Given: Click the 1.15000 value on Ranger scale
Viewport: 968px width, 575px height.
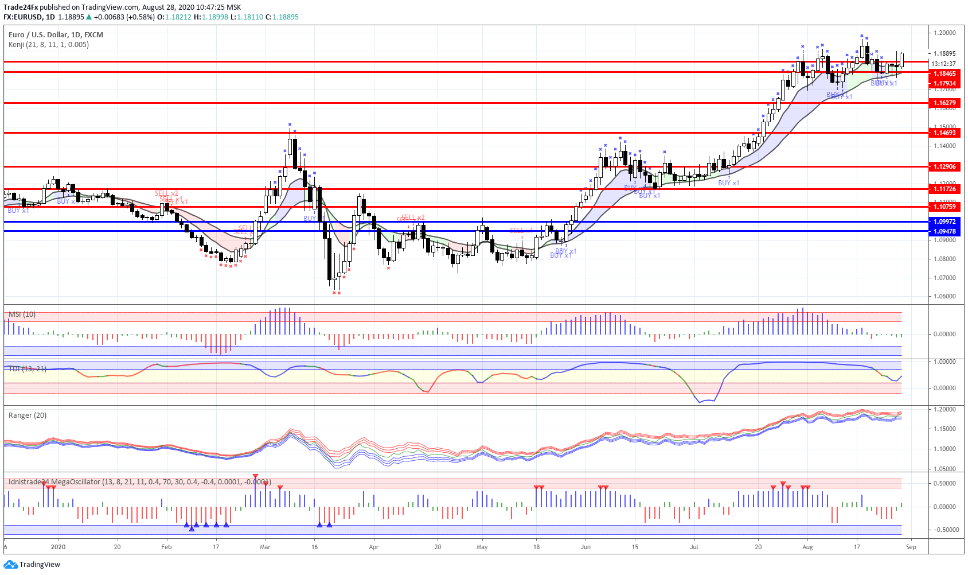Looking at the screenshot, I should [x=944, y=429].
